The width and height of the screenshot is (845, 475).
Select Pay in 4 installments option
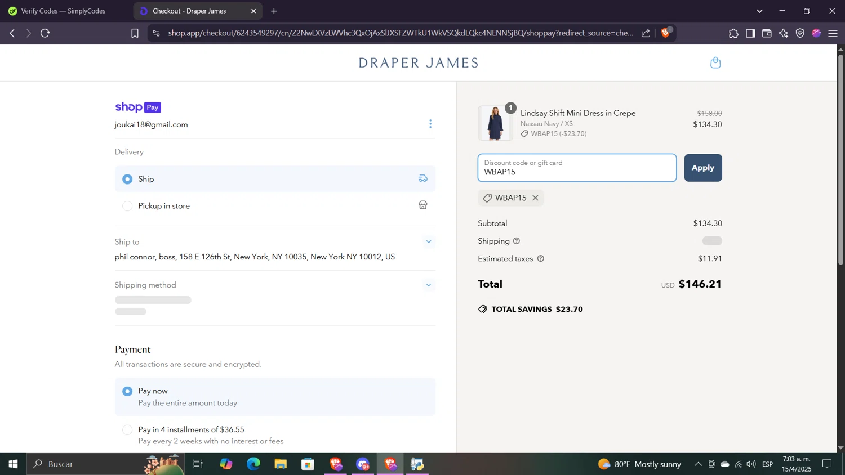click(127, 430)
